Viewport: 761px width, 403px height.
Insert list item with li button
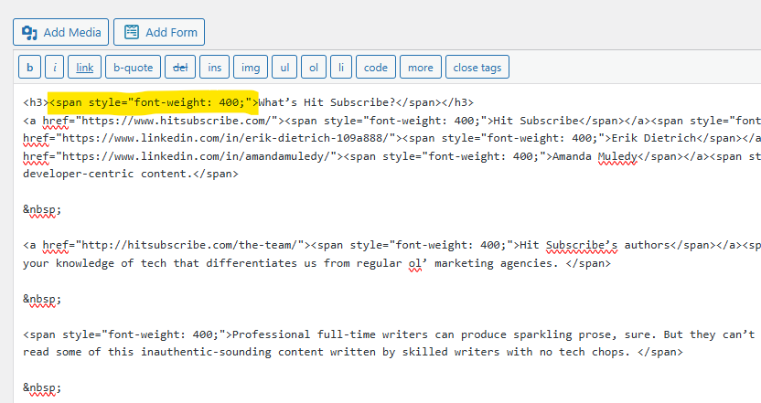(x=341, y=67)
